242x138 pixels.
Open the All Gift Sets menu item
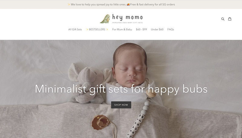click(x=75, y=29)
